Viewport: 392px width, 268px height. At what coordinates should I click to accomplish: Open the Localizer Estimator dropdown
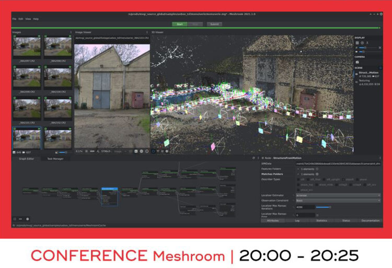pos(338,196)
